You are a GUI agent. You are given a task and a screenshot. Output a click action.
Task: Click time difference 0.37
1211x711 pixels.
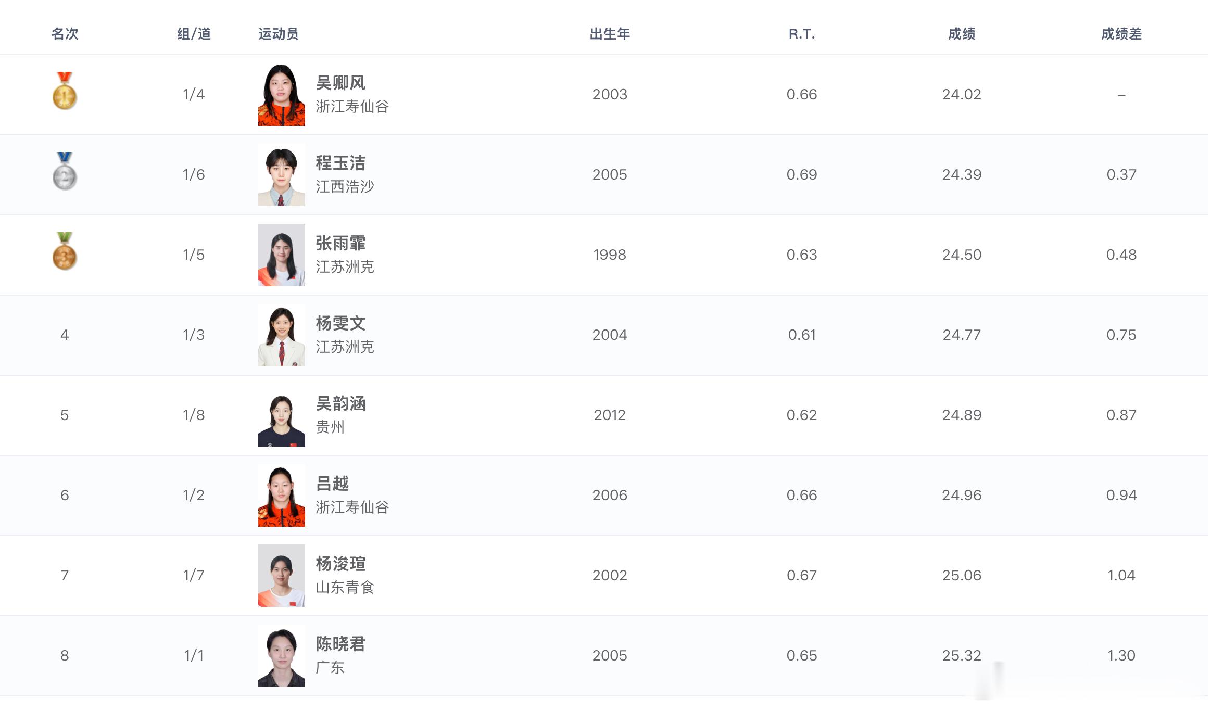1121,175
